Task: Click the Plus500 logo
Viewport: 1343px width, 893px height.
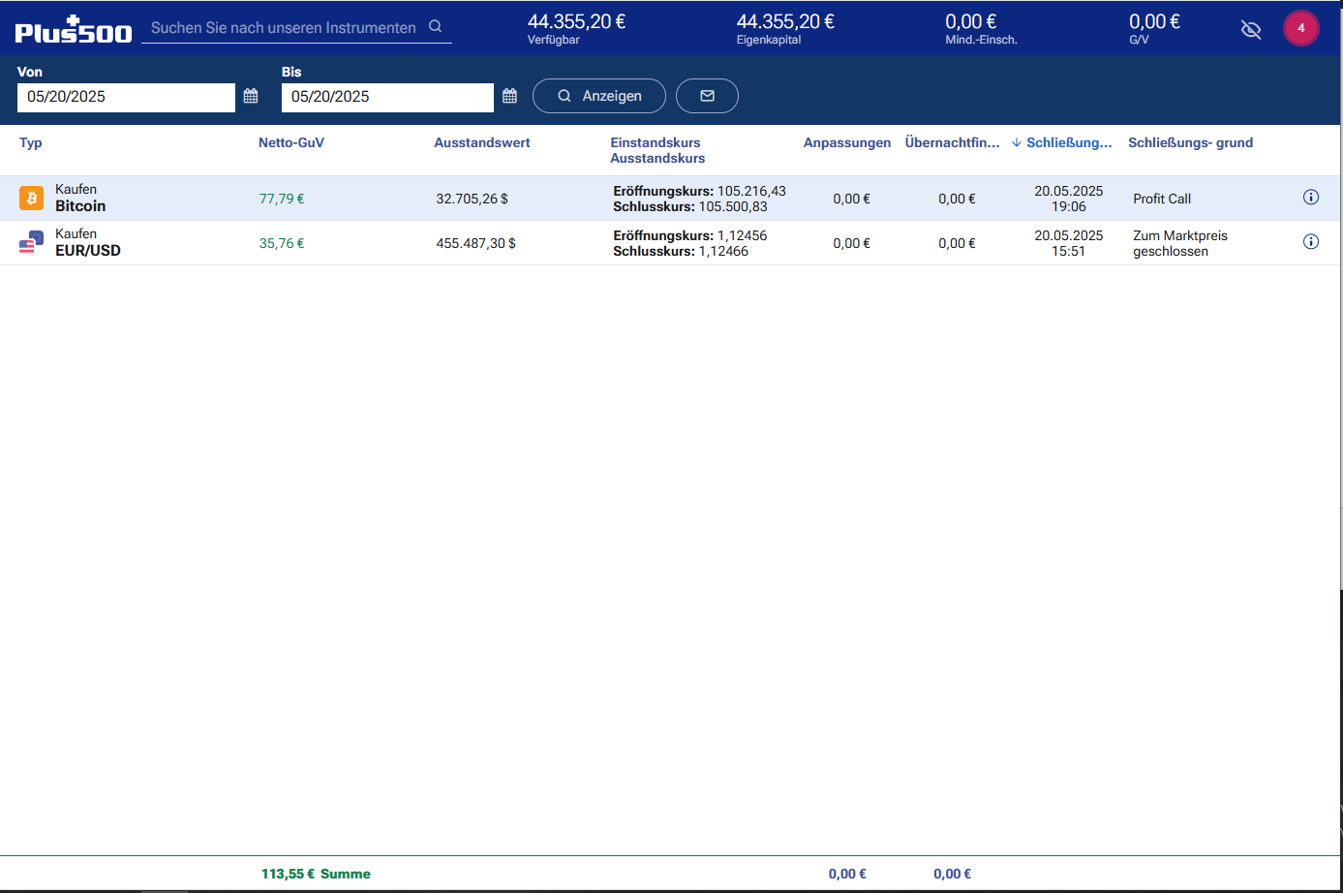Action: [x=74, y=30]
